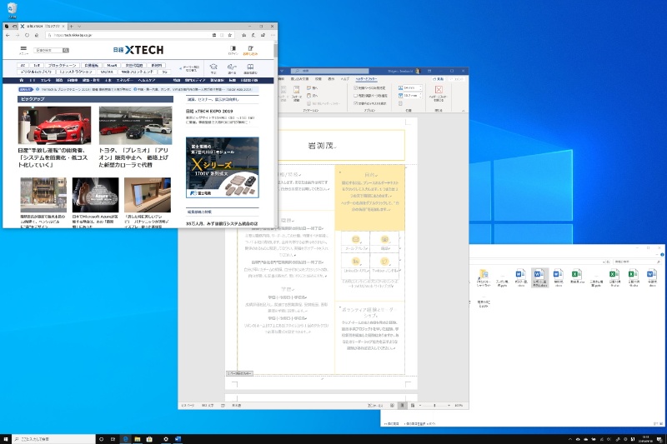Open a new tab in Edge
Screen dimensions: 667x444
pos(71,27)
